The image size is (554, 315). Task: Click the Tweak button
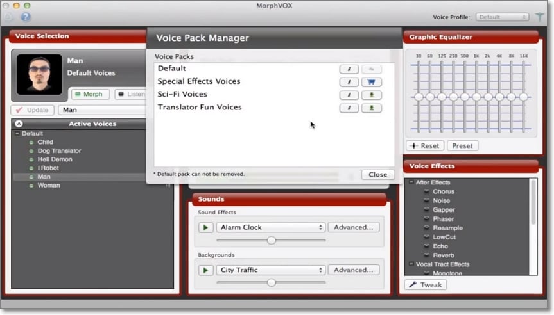426,285
